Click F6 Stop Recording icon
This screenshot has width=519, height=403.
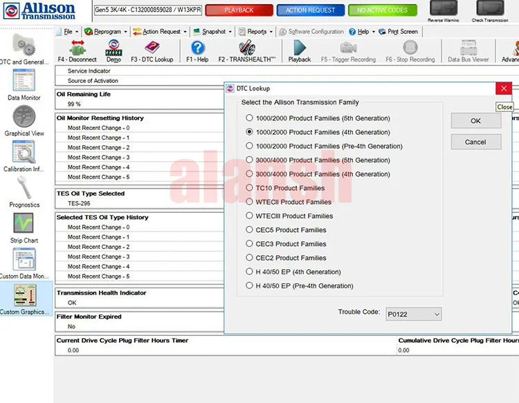point(410,48)
